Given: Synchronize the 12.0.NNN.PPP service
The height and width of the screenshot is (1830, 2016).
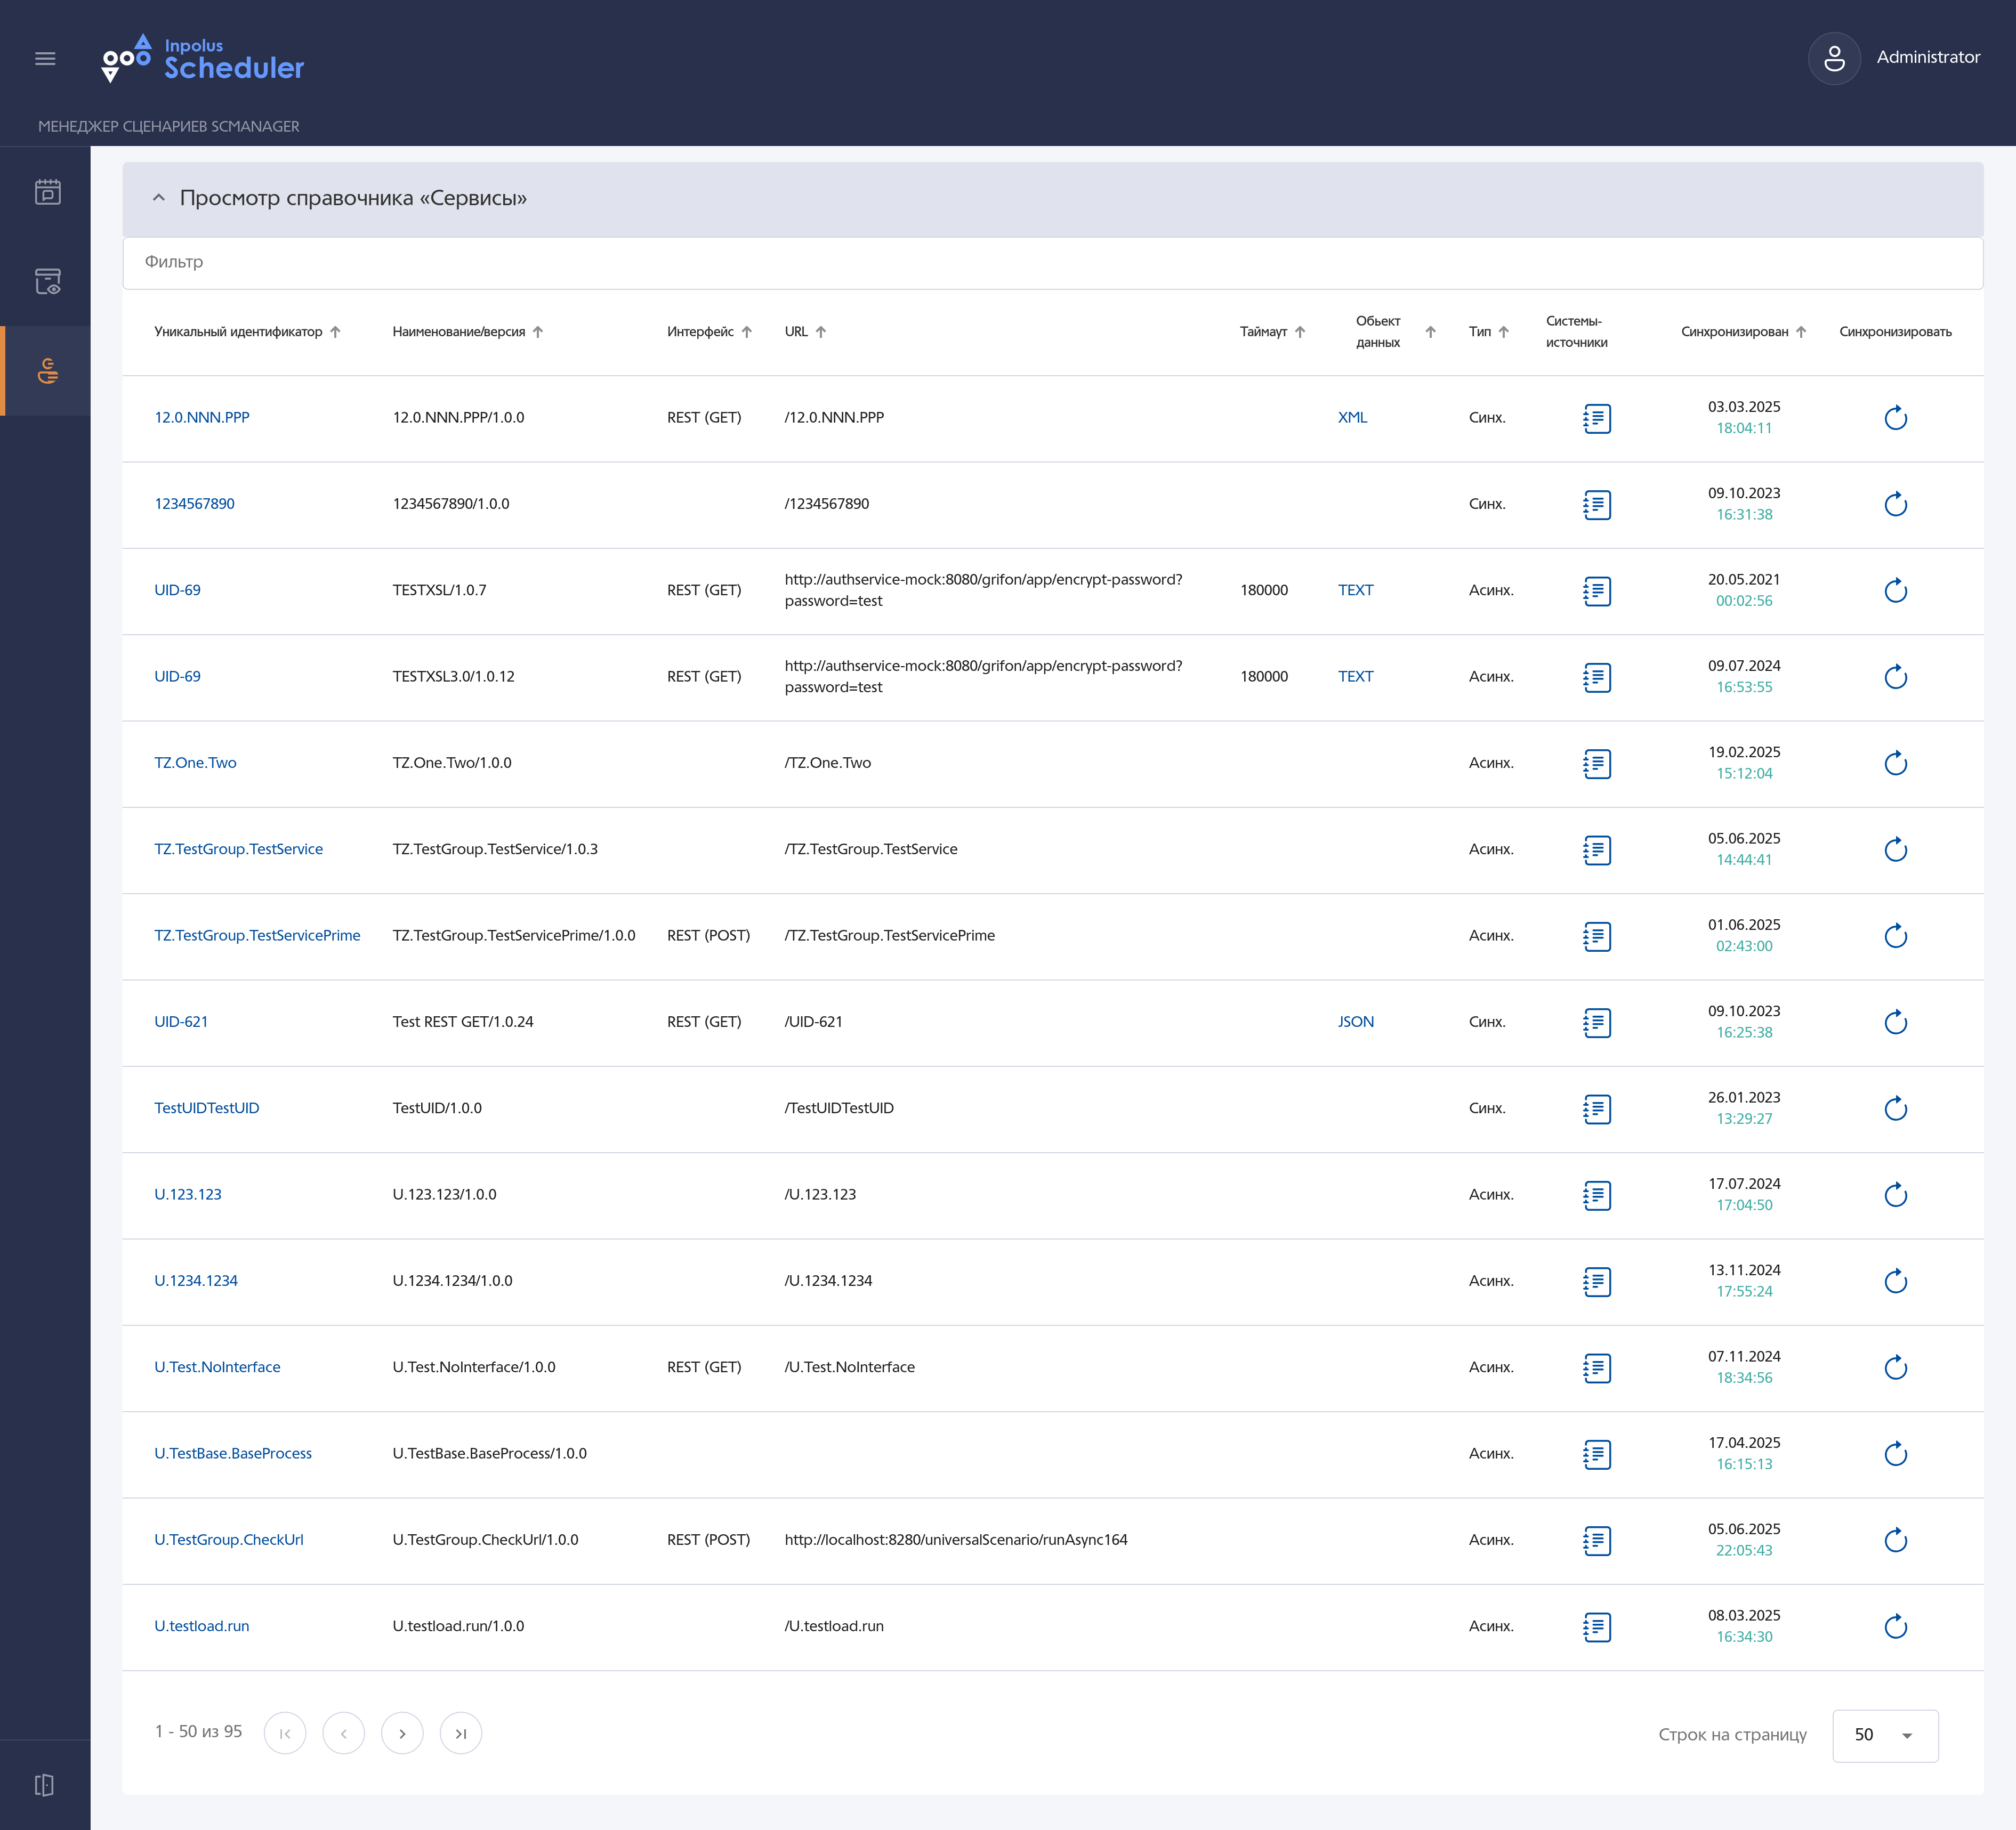Looking at the screenshot, I should (1895, 418).
